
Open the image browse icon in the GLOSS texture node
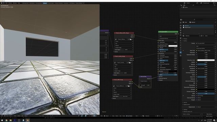(x=115, y=63)
